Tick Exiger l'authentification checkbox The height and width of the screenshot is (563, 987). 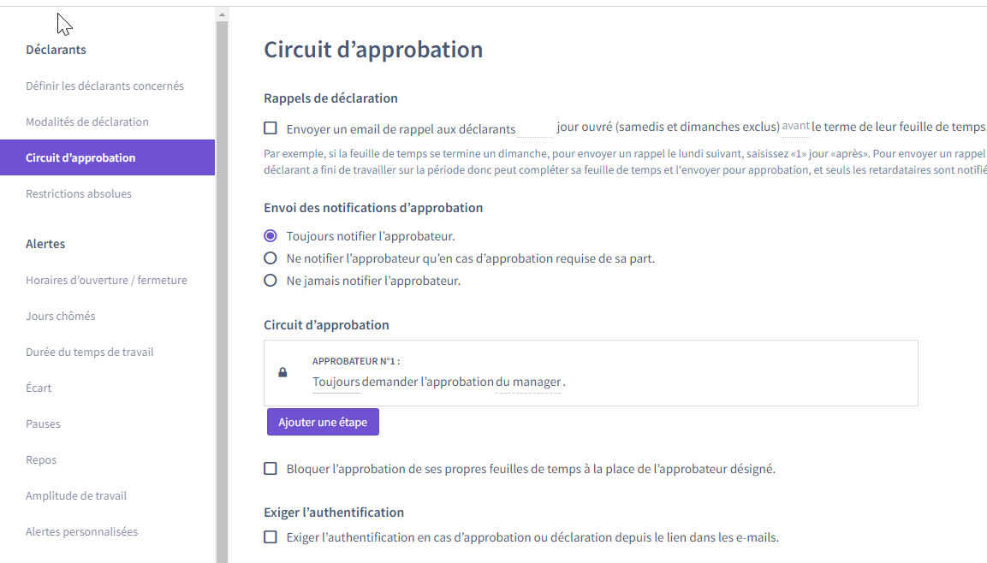[270, 537]
